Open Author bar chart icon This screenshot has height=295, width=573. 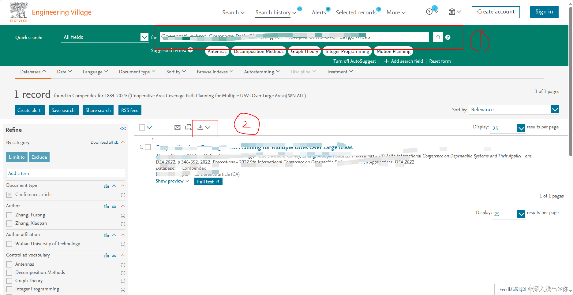coord(107,206)
